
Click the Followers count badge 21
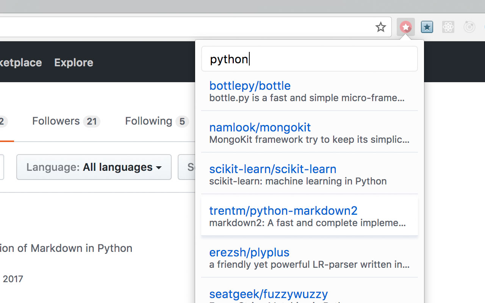pyautogui.click(x=92, y=122)
